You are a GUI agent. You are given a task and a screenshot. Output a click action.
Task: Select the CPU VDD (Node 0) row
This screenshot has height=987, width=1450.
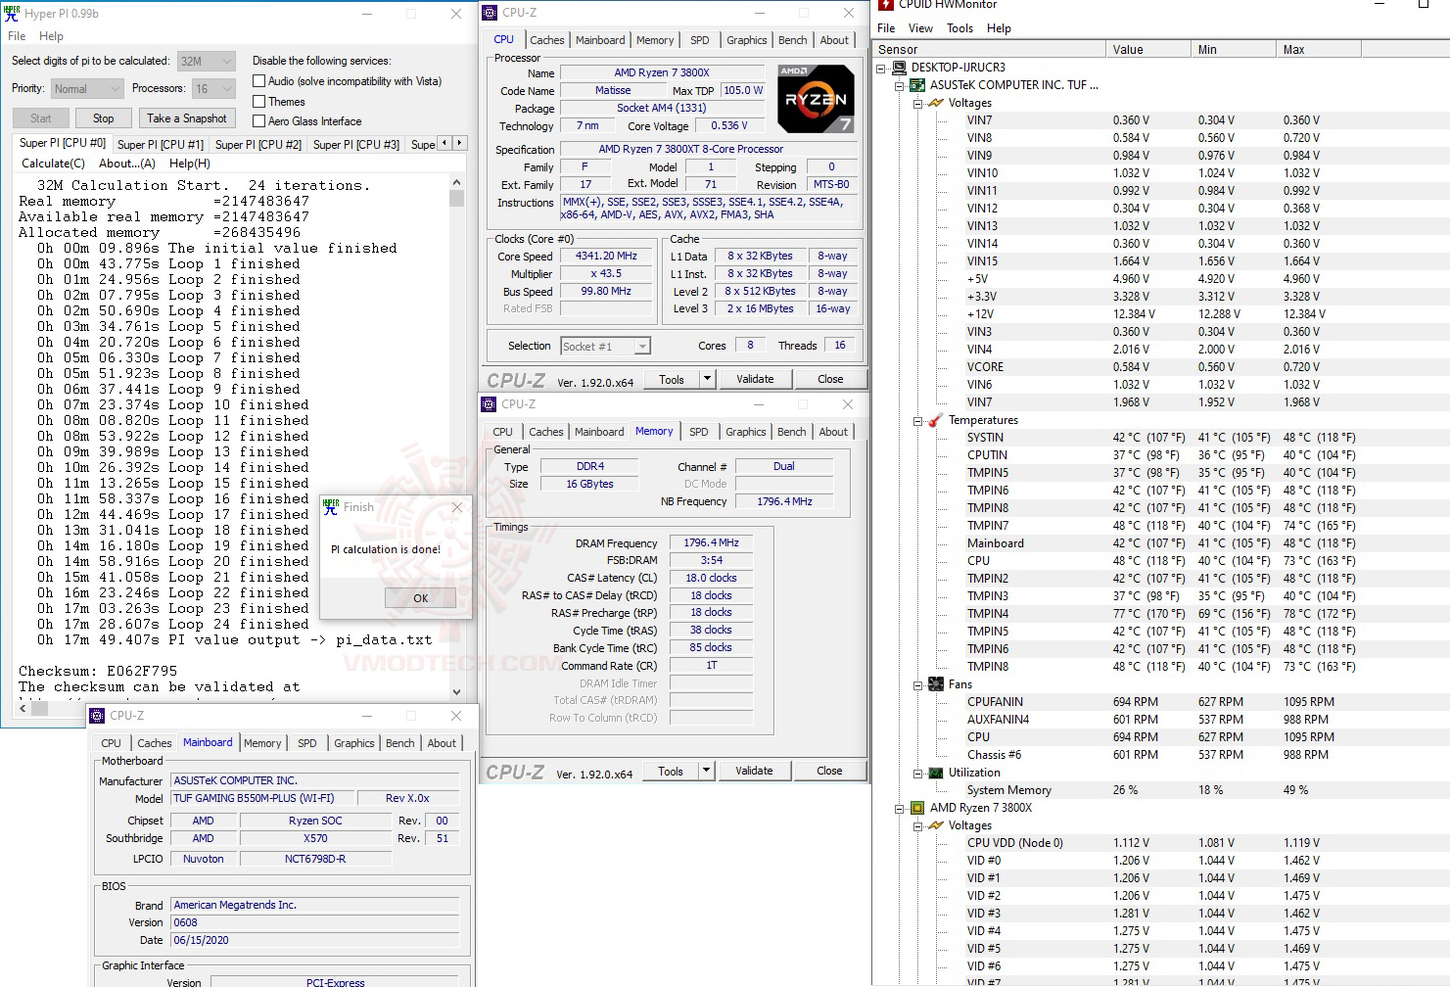click(1160, 843)
